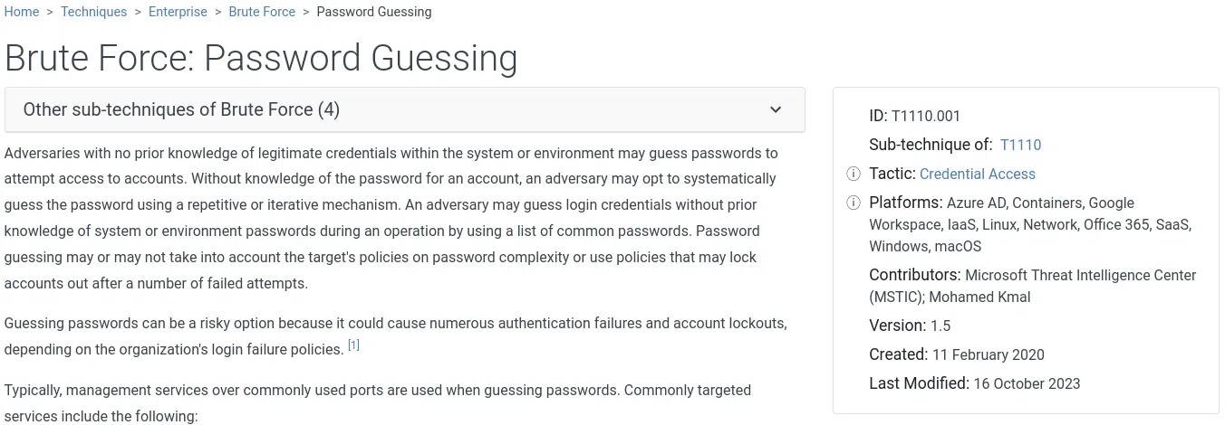Open Brute Force breadcrumb link

click(x=262, y=12)
